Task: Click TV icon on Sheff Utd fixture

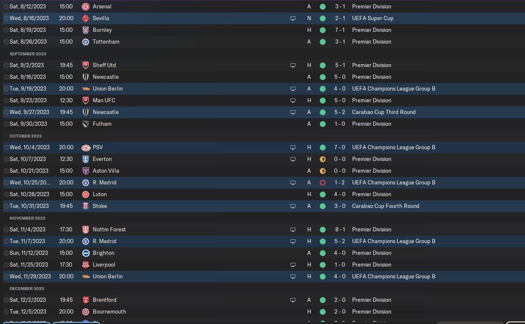Action: pos(293,65)
